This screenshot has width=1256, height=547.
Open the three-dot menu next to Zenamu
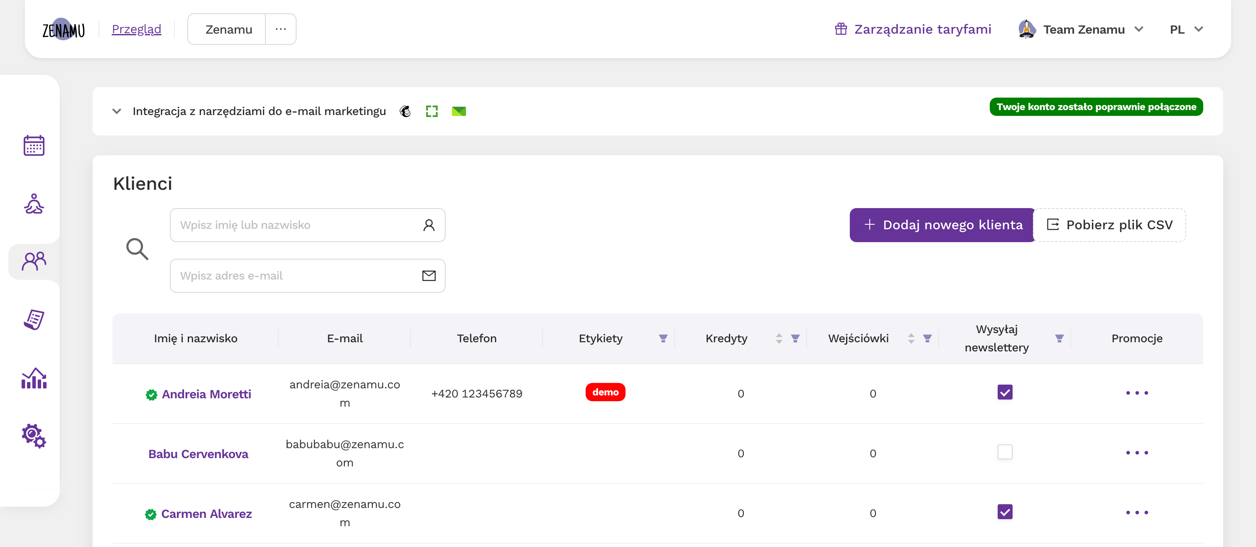280,29
